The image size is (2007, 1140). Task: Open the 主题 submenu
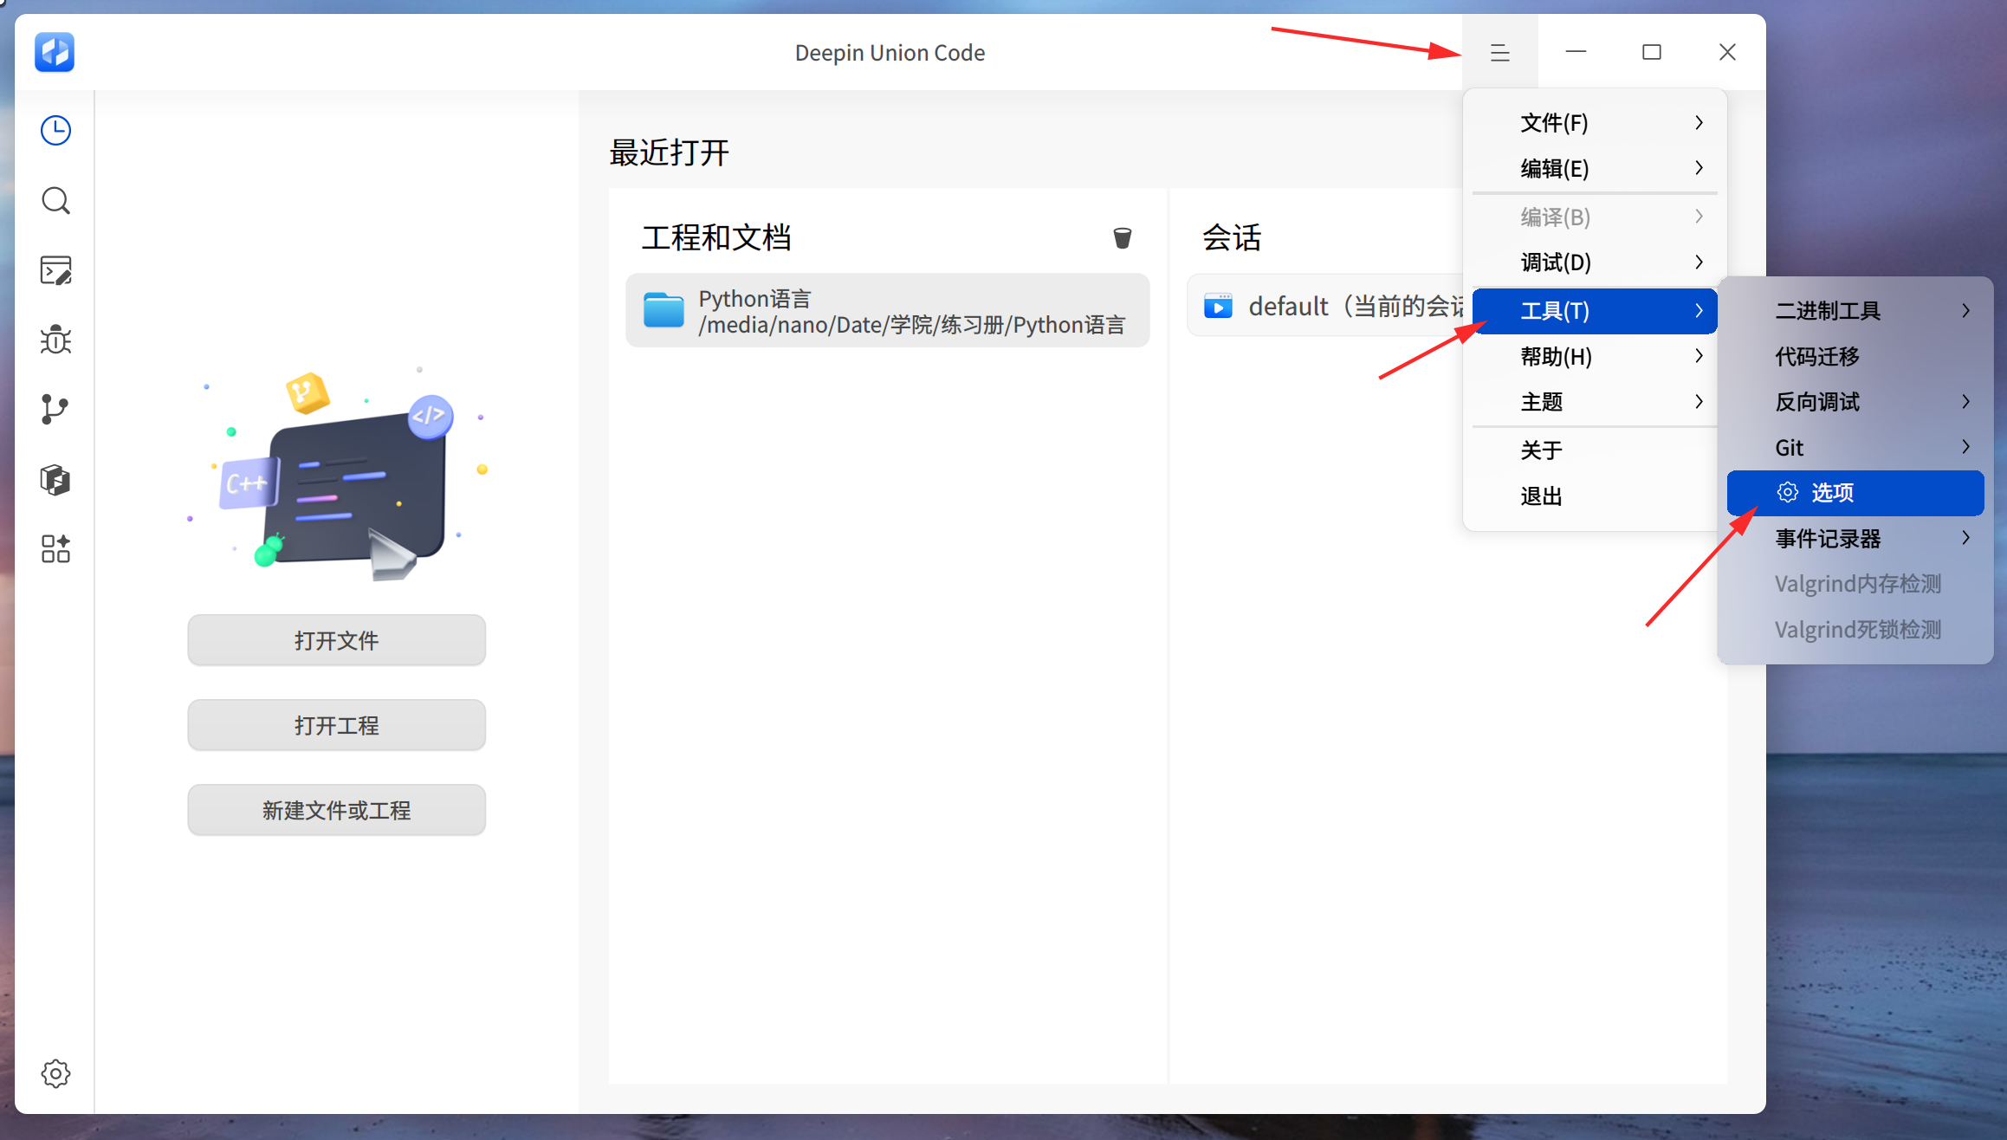[1595, 402]
